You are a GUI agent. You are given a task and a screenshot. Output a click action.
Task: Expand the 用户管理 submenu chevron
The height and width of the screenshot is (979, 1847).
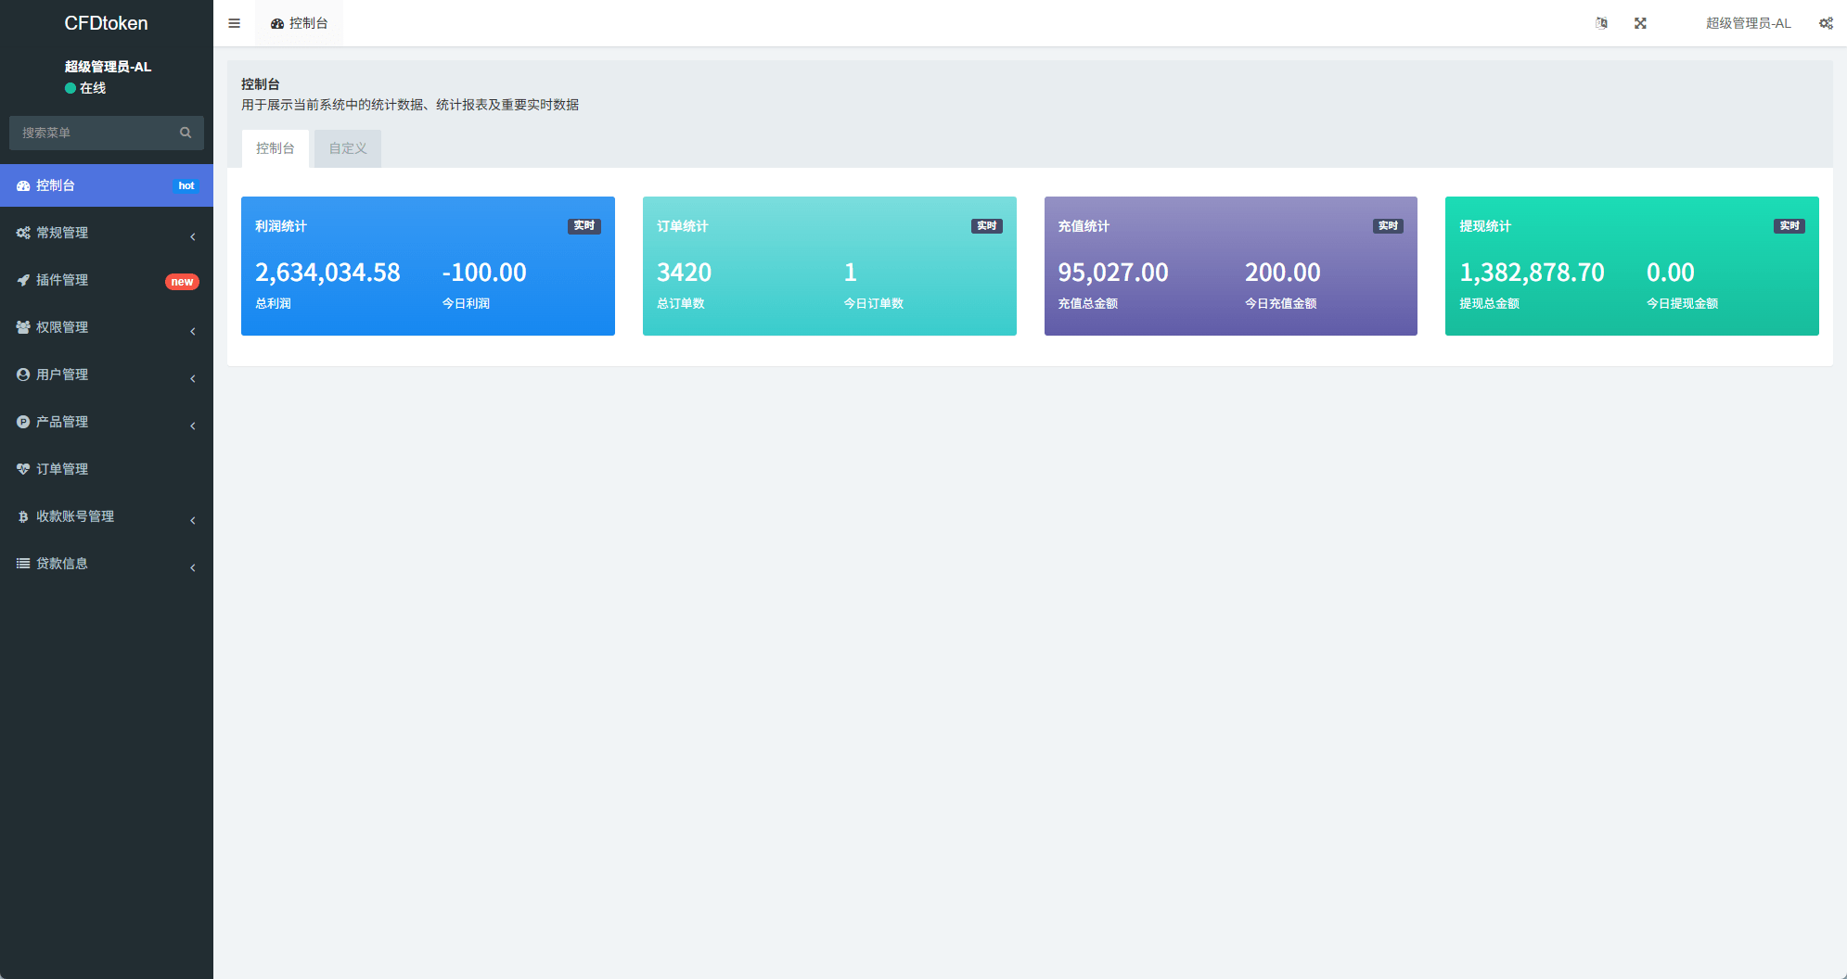[192, 378]
